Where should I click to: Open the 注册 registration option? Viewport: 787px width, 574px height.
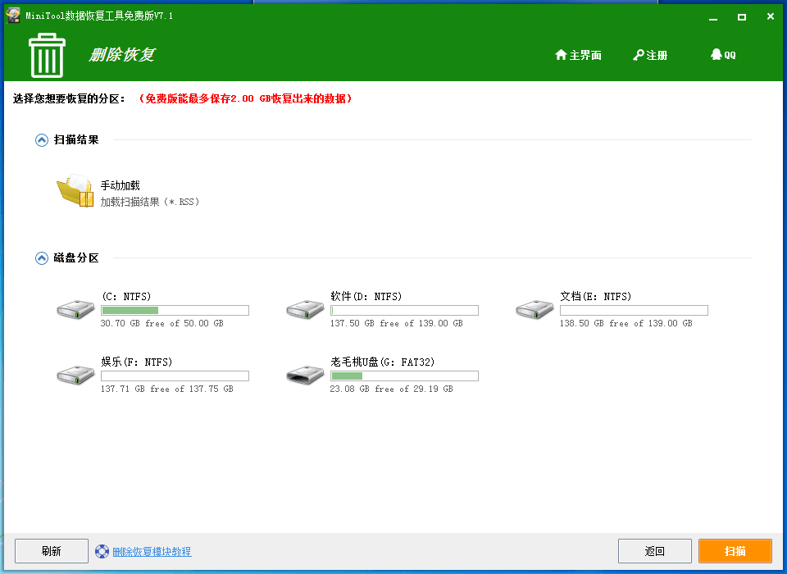coord(650,55)
